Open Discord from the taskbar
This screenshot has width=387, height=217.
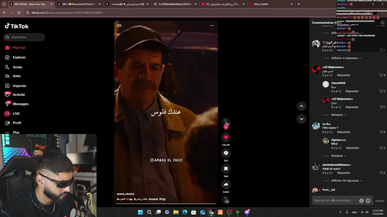247,212
